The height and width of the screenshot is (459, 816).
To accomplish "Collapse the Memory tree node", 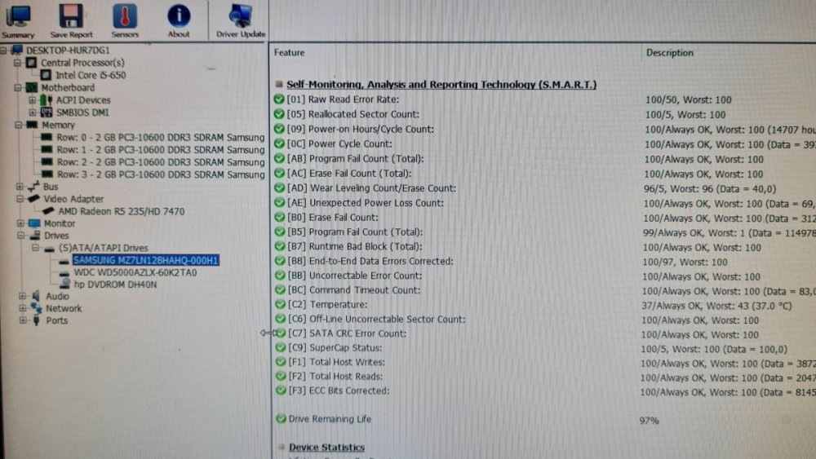I will pyautogui.click(x=20, y=126).
